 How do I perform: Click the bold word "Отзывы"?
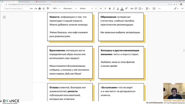[x=54, y=88]
